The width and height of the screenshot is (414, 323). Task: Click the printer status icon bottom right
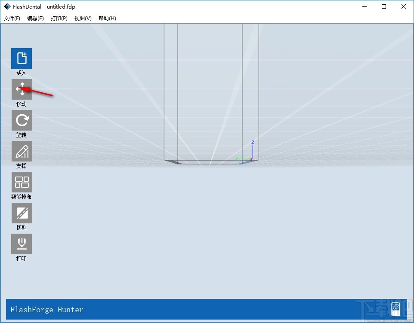point(395,308)
